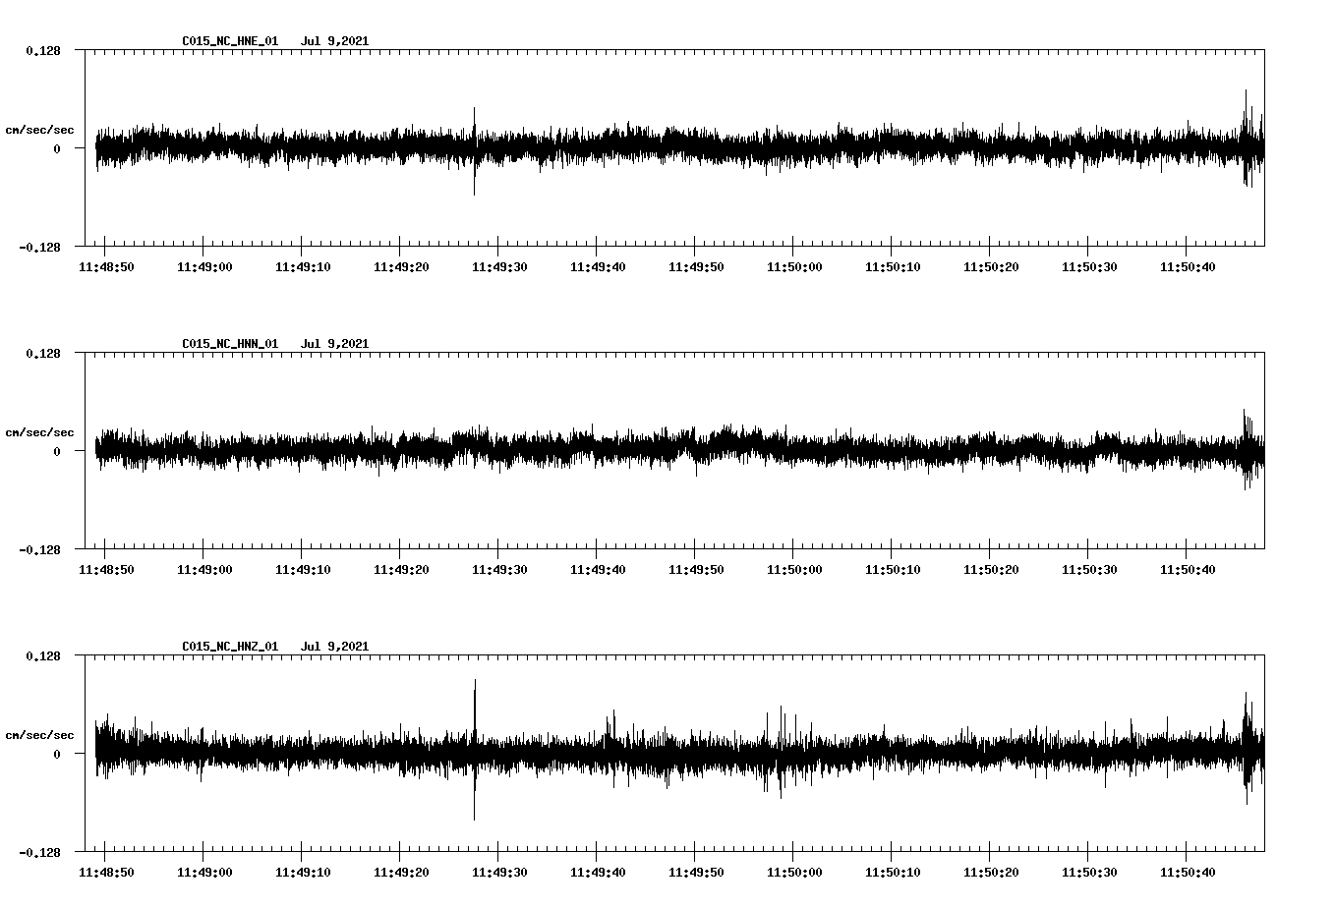Click 11:49:30 time label on HNE plot
This screenshot has height=908, width=1335.
click(498, 267)
